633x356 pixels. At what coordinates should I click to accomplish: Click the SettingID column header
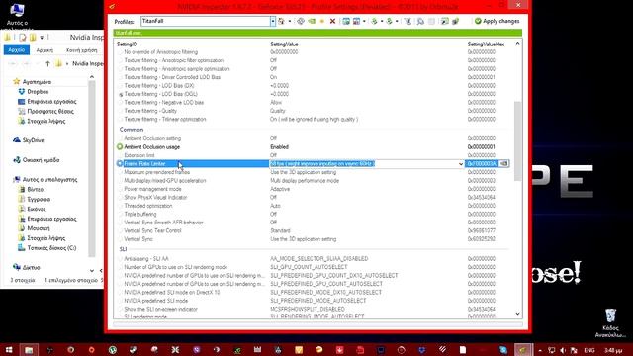point(128,44)
